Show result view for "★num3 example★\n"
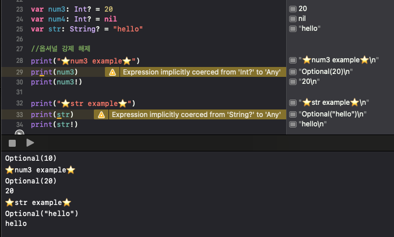 point(293,60)
